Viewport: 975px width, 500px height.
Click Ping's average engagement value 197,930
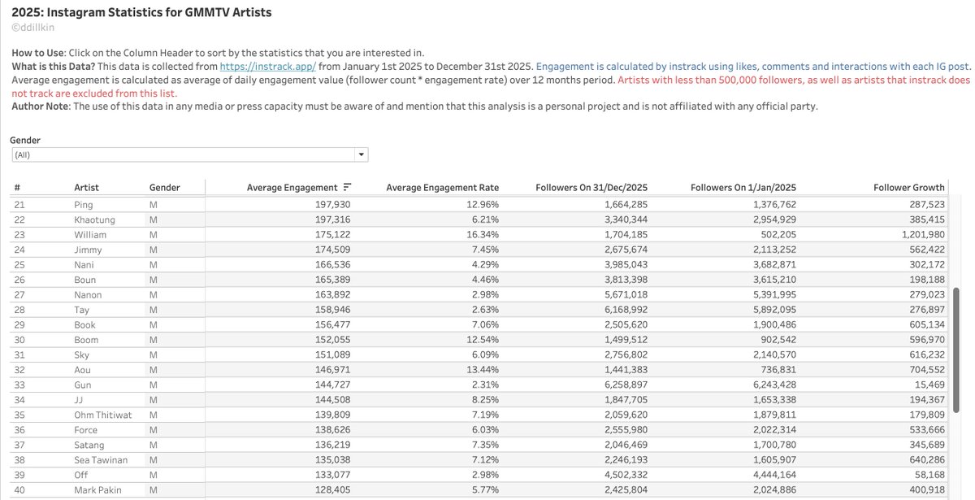pyautogui.click(x=333, y=204)
